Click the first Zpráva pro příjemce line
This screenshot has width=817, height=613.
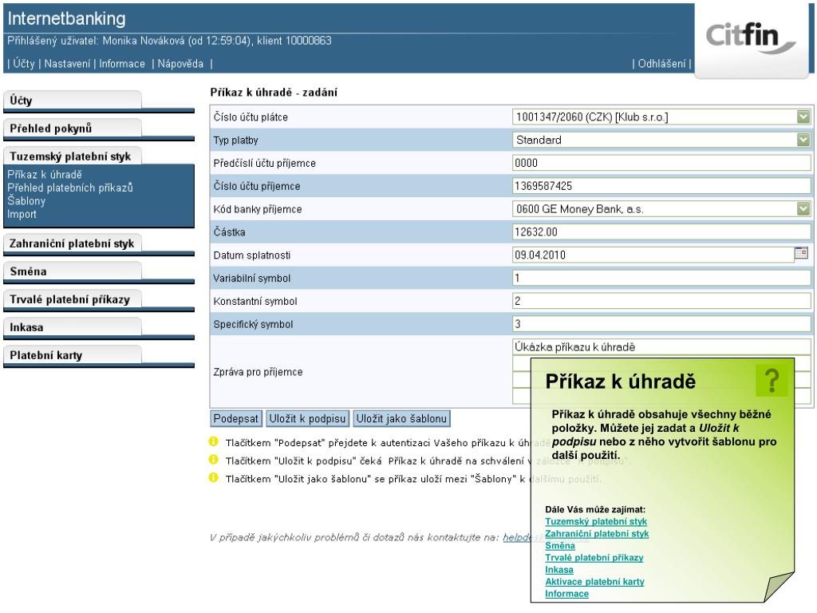[661, 347]
